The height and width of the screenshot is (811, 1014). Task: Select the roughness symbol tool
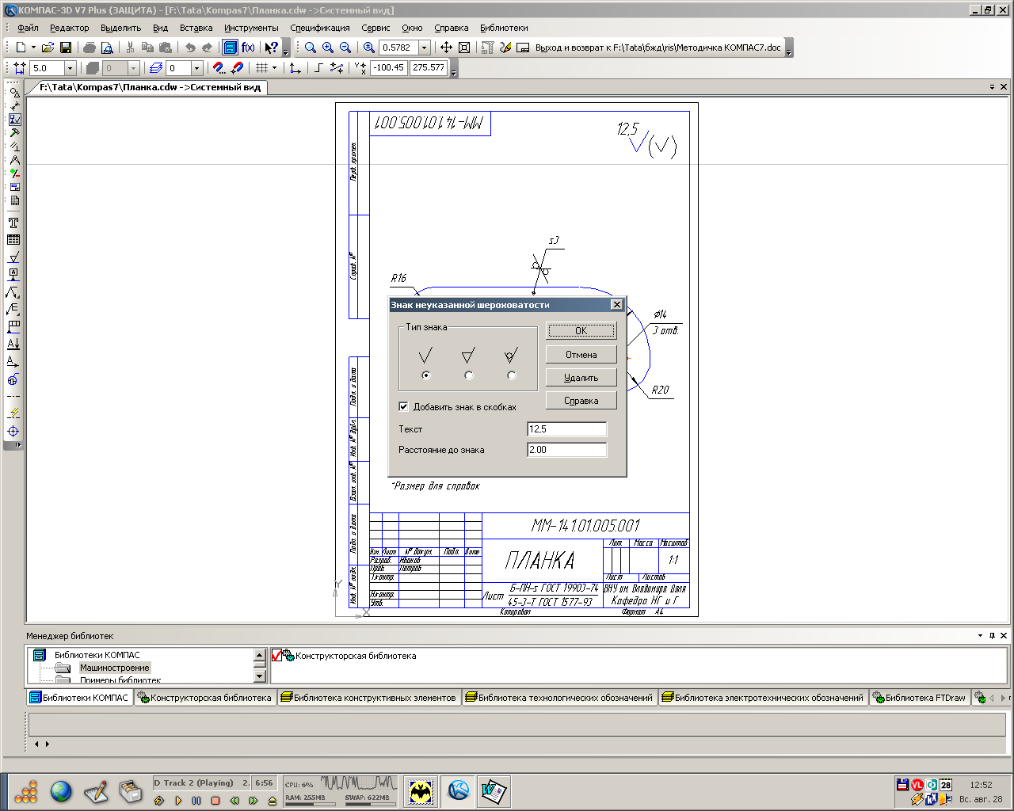[13, 257]
